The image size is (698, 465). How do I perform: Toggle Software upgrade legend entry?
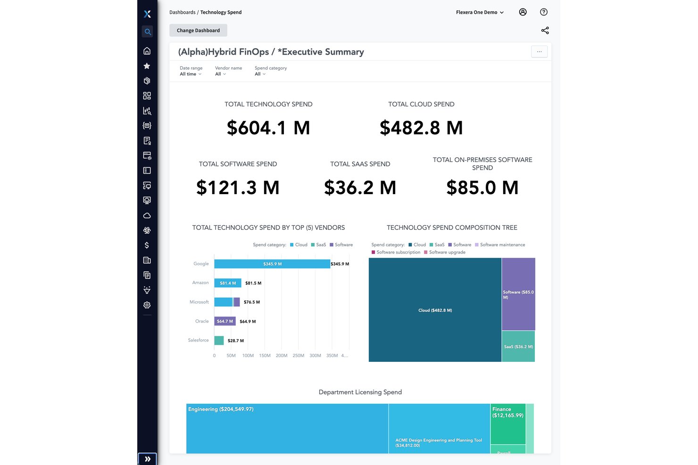[445, 253]
